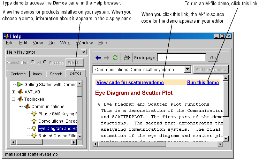
Task: Click the Toolboxes node icon
Action: coord(20,99)
